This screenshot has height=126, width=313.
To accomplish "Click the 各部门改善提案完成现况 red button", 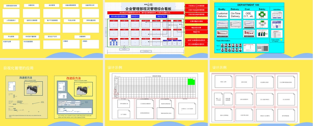I will pyautogui.click(x=197, y=40).
